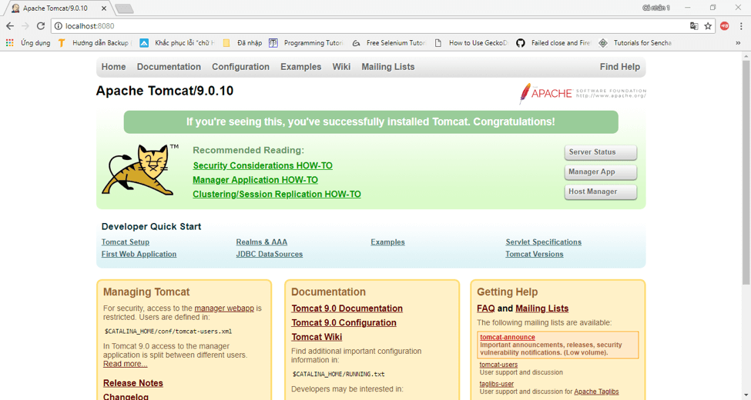Click Mailing Lists link in Getting Help
The height and width of the screenshot is (400, 751).
pos(541,308)
